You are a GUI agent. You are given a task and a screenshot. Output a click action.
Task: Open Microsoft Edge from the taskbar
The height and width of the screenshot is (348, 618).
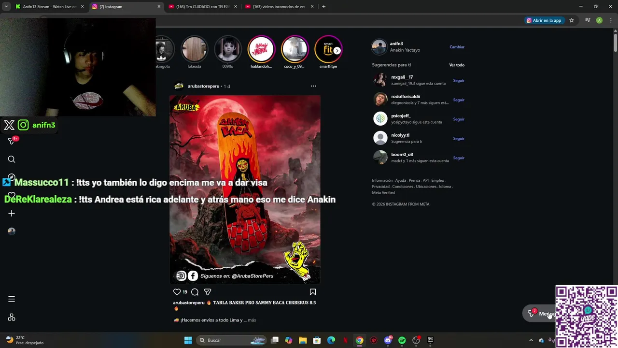tap(331, 340)
